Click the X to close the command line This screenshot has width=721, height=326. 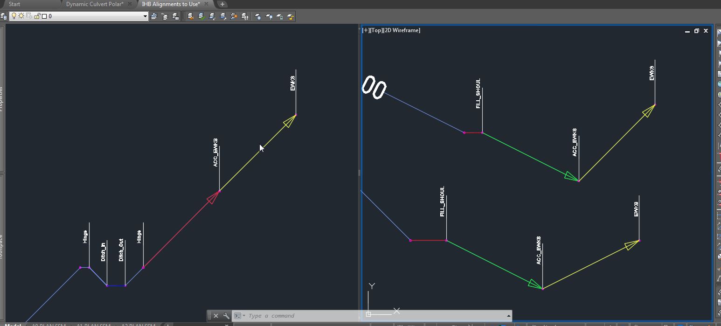click(x=216, y=316)
